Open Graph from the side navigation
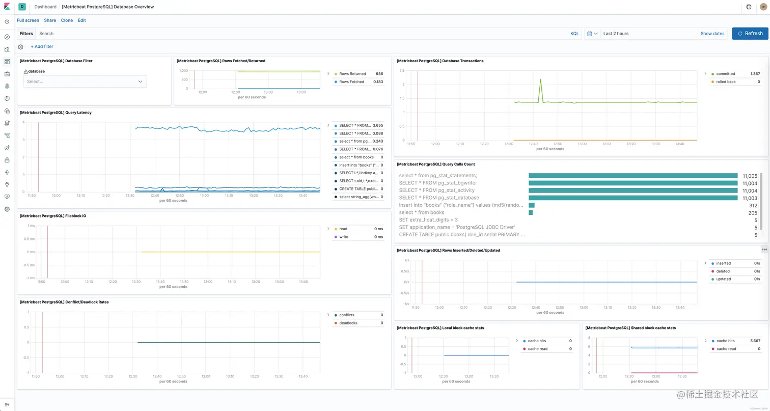The height and width of the screenshot is (411, 770). click(7, 172)
